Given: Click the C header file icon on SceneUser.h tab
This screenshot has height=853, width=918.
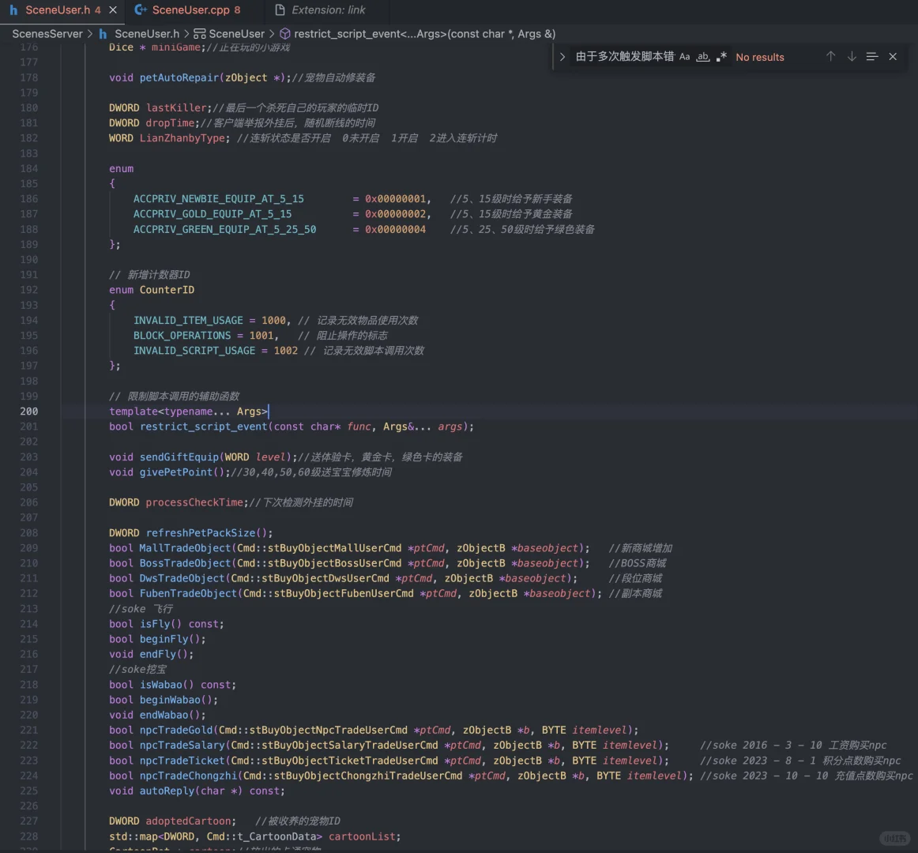Looking at the screenshot, I should pyautogui.click(x=14, y=10).
